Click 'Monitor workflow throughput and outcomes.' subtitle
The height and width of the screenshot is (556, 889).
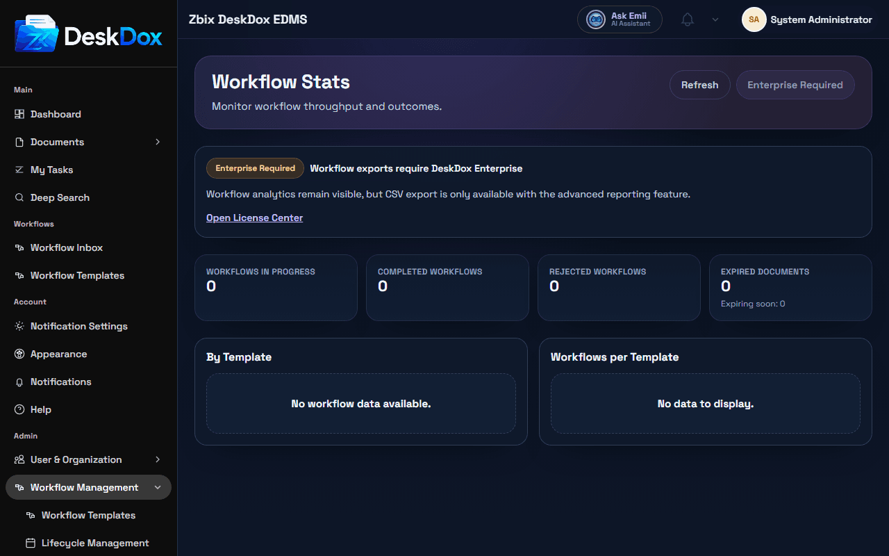[x=326, y=106]
